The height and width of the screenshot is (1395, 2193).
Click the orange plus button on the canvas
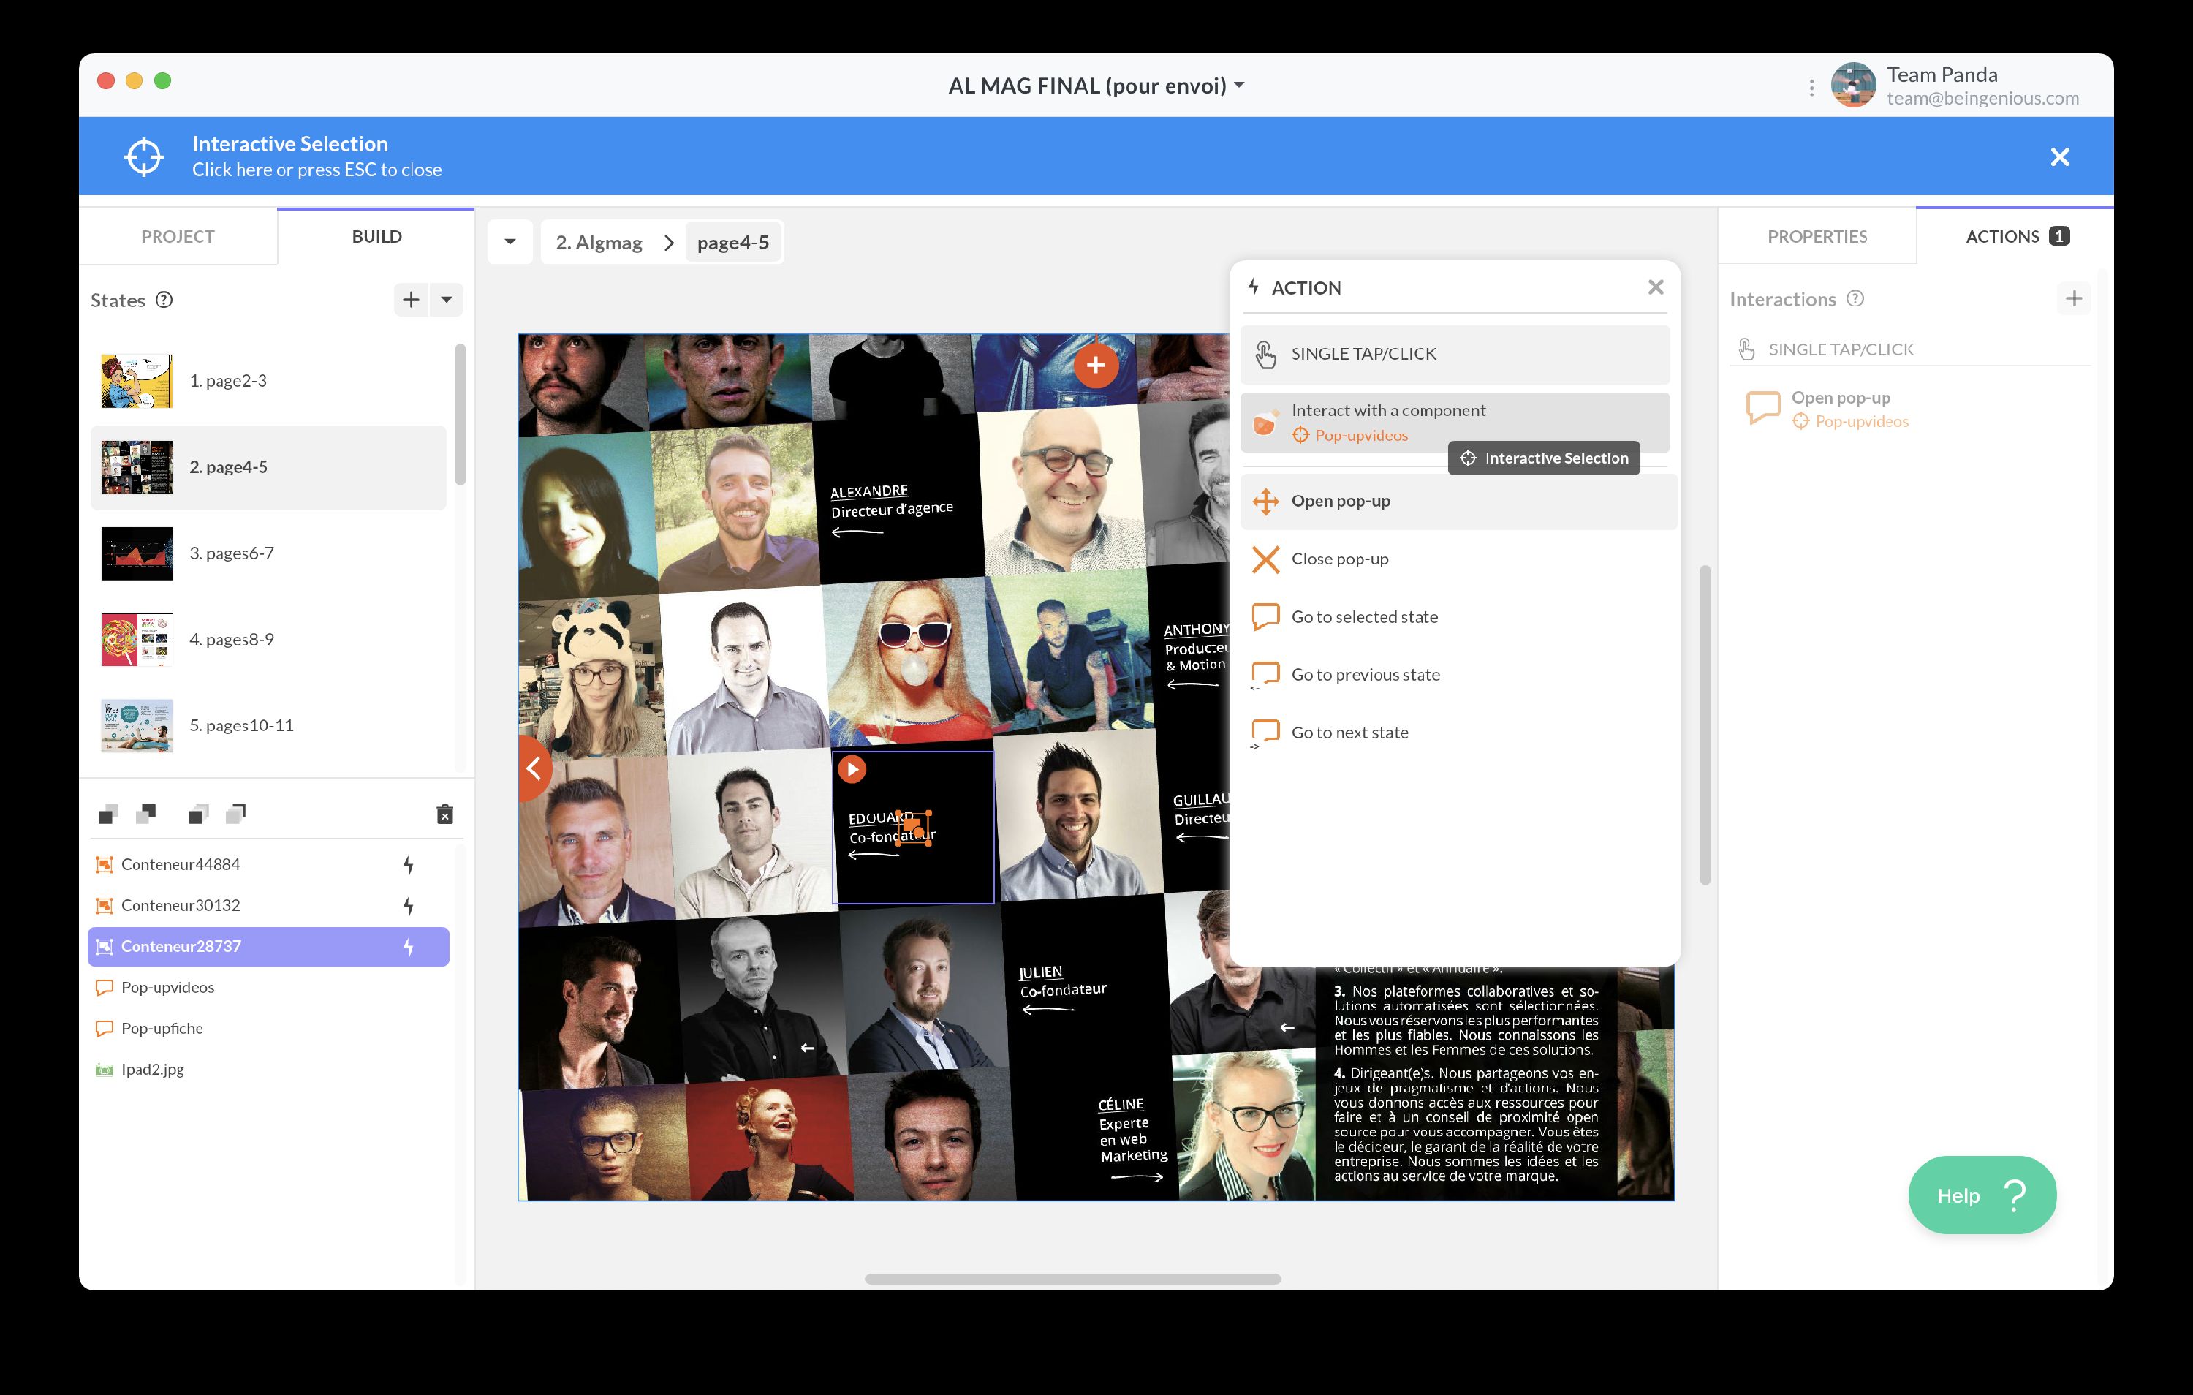point(1096,366)
